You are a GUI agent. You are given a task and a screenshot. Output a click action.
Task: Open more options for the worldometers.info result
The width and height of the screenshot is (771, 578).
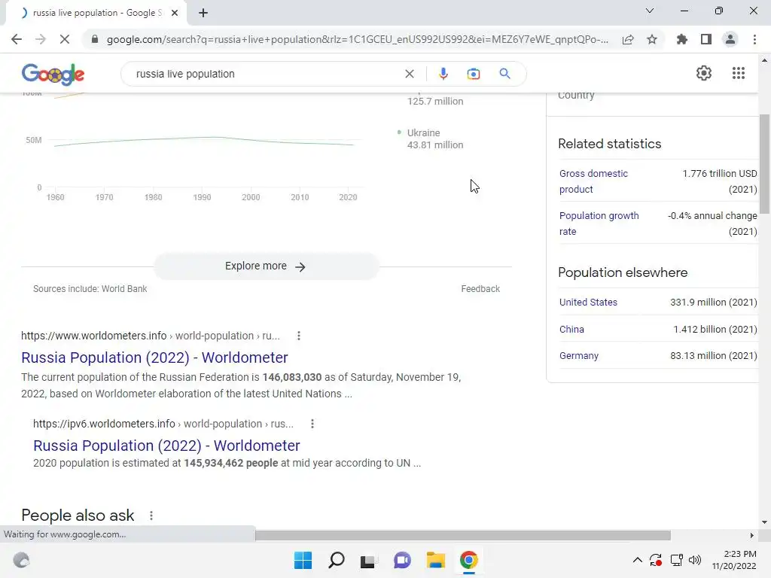(x=298, y=336)
